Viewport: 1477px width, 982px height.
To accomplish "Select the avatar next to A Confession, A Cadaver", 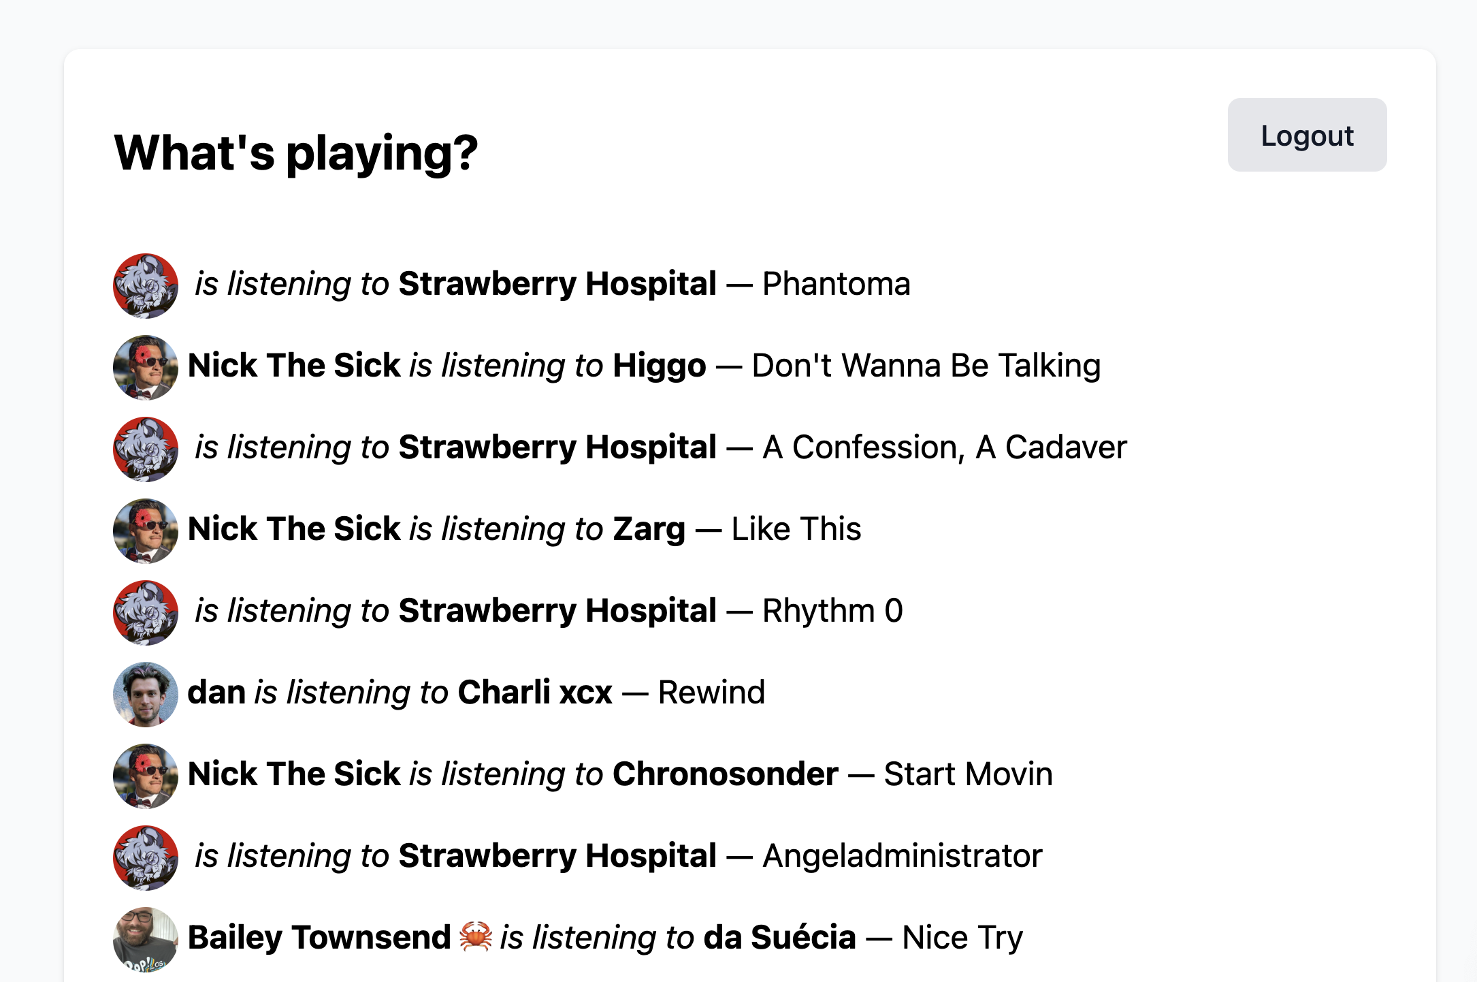I will [146, 449].
